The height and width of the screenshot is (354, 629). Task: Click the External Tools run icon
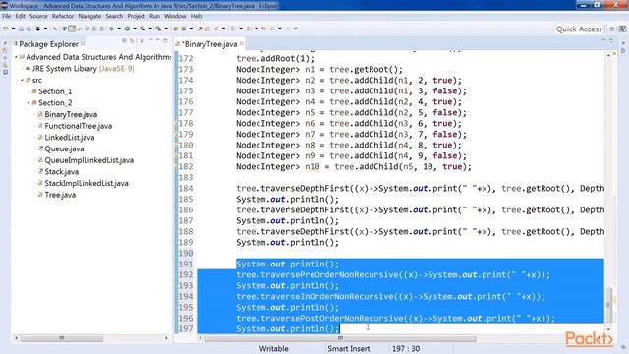[158, 29]
